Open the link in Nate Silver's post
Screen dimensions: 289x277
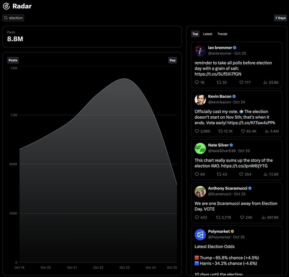click(x=244, y=166)
